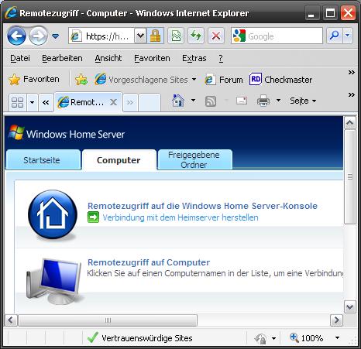The height and width of the screenshot is (349, 361).
Task: Open the Print options dropdown arrow
Action: tap(279, 101)
